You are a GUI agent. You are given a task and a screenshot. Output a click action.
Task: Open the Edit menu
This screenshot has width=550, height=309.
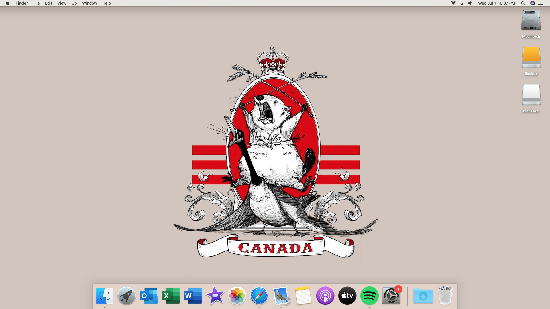point(48,3)
